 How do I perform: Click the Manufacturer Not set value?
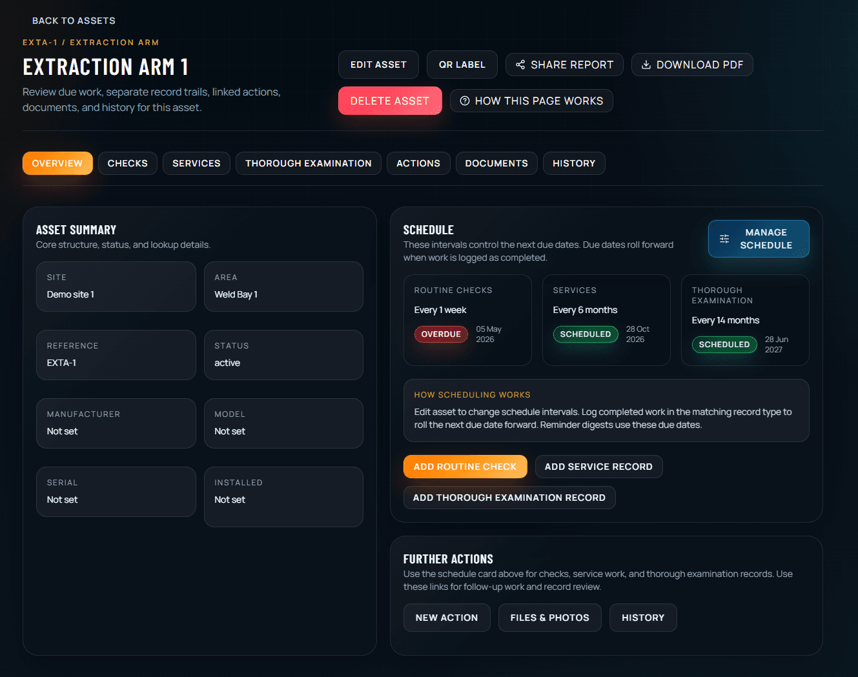tap(62, 431)
